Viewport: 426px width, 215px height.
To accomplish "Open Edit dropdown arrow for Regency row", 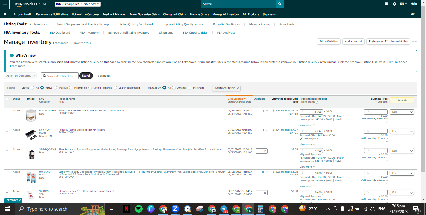I will [x=412, y=131].
